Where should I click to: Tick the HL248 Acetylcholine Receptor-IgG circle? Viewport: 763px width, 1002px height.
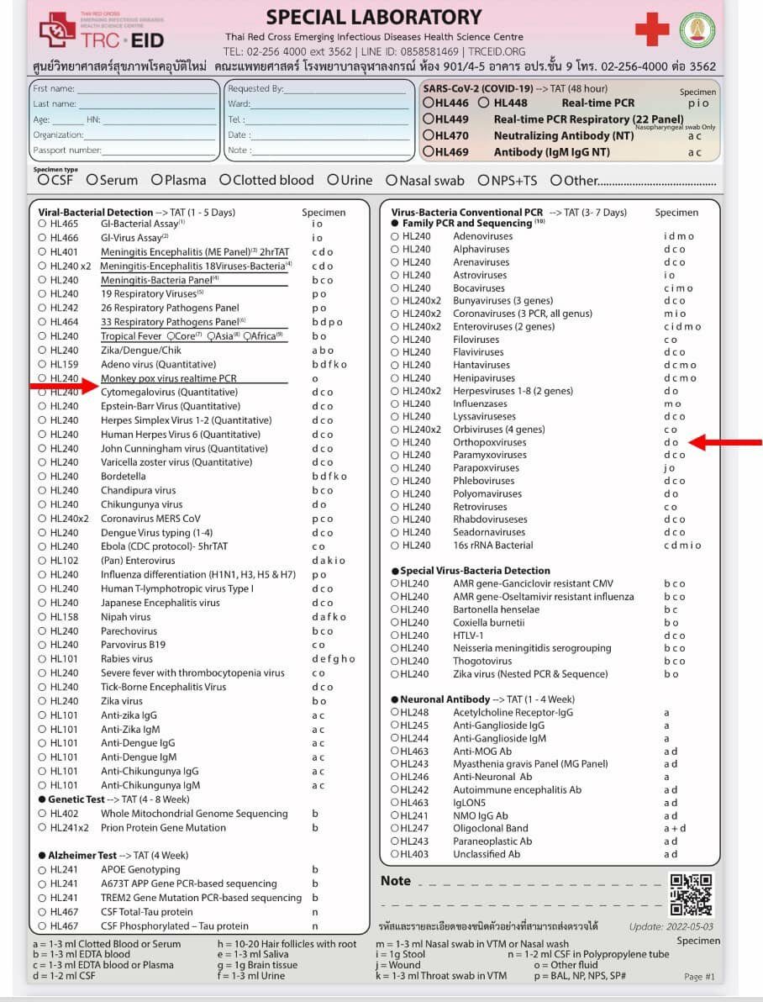click(x=395, y=713)
